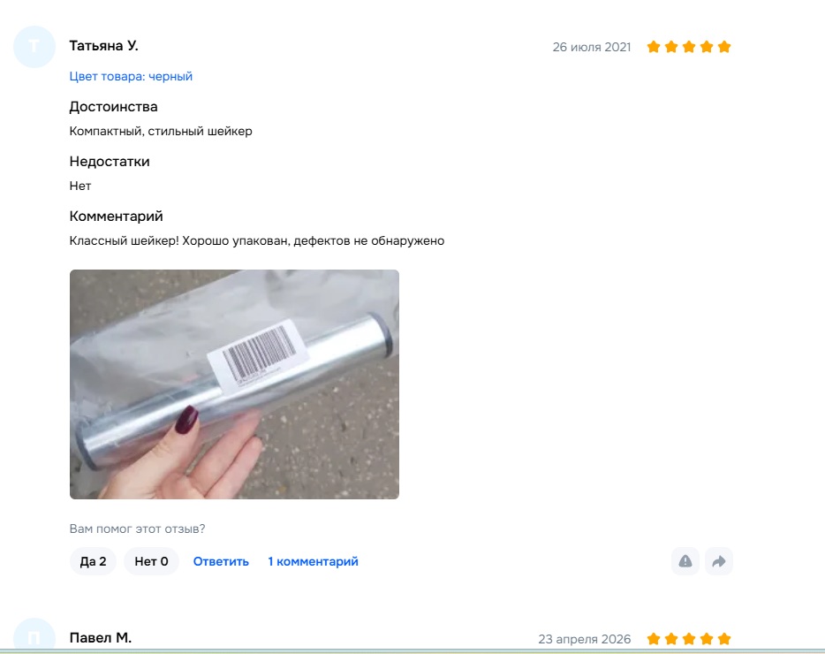Click the third star in Павел's rating
This screenshot has height=654, width=825.
point(689,639)
